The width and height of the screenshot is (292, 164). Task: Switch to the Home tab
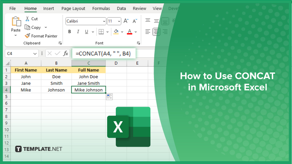coord(31,9)
